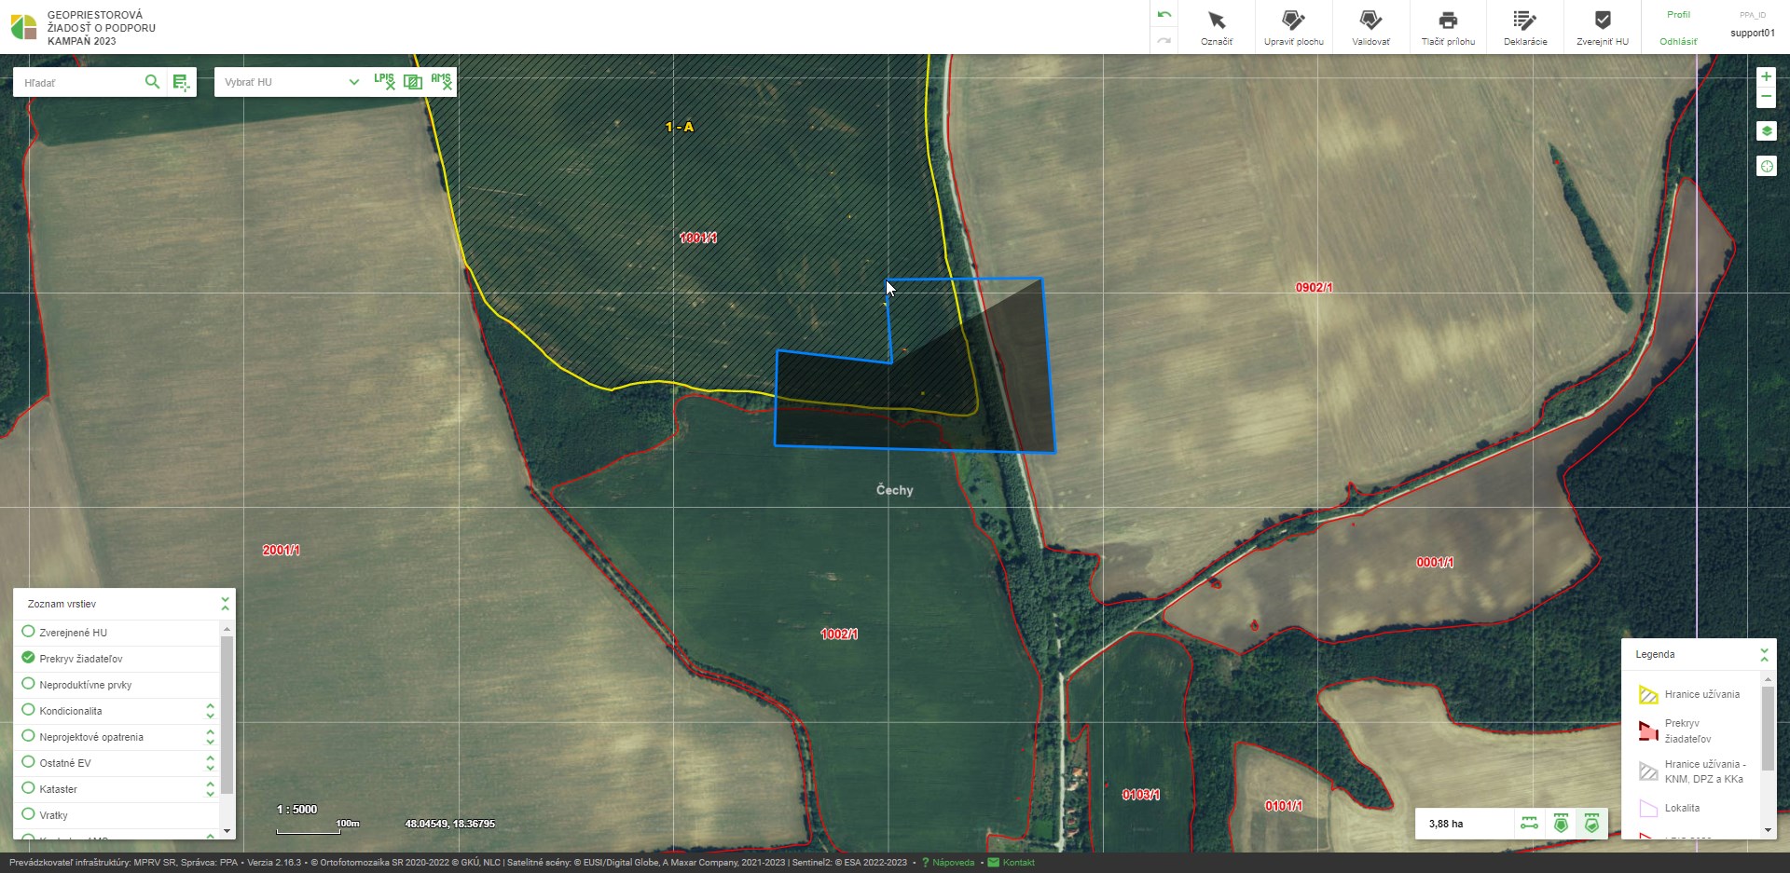This screenshot has width=1790, height=873.
Task: Click the overlapping parcels hatch icon
Action: (x=413, y=82)
